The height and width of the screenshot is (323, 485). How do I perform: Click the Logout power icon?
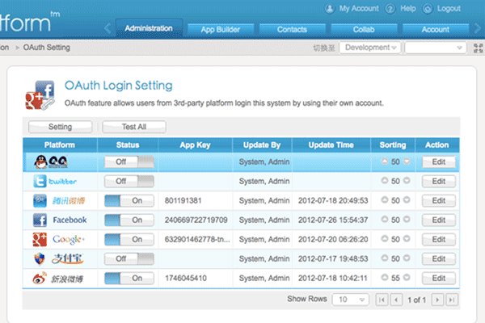[428, 9]
